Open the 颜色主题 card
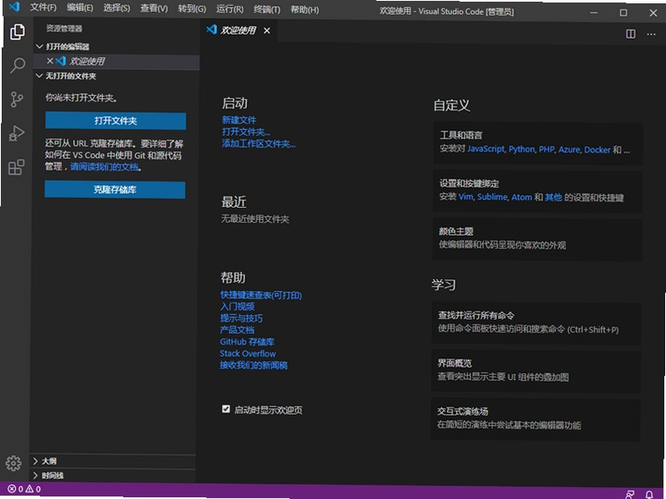Image resolution: width=666 pixels, height=499 pixels. tap(537, 239)
